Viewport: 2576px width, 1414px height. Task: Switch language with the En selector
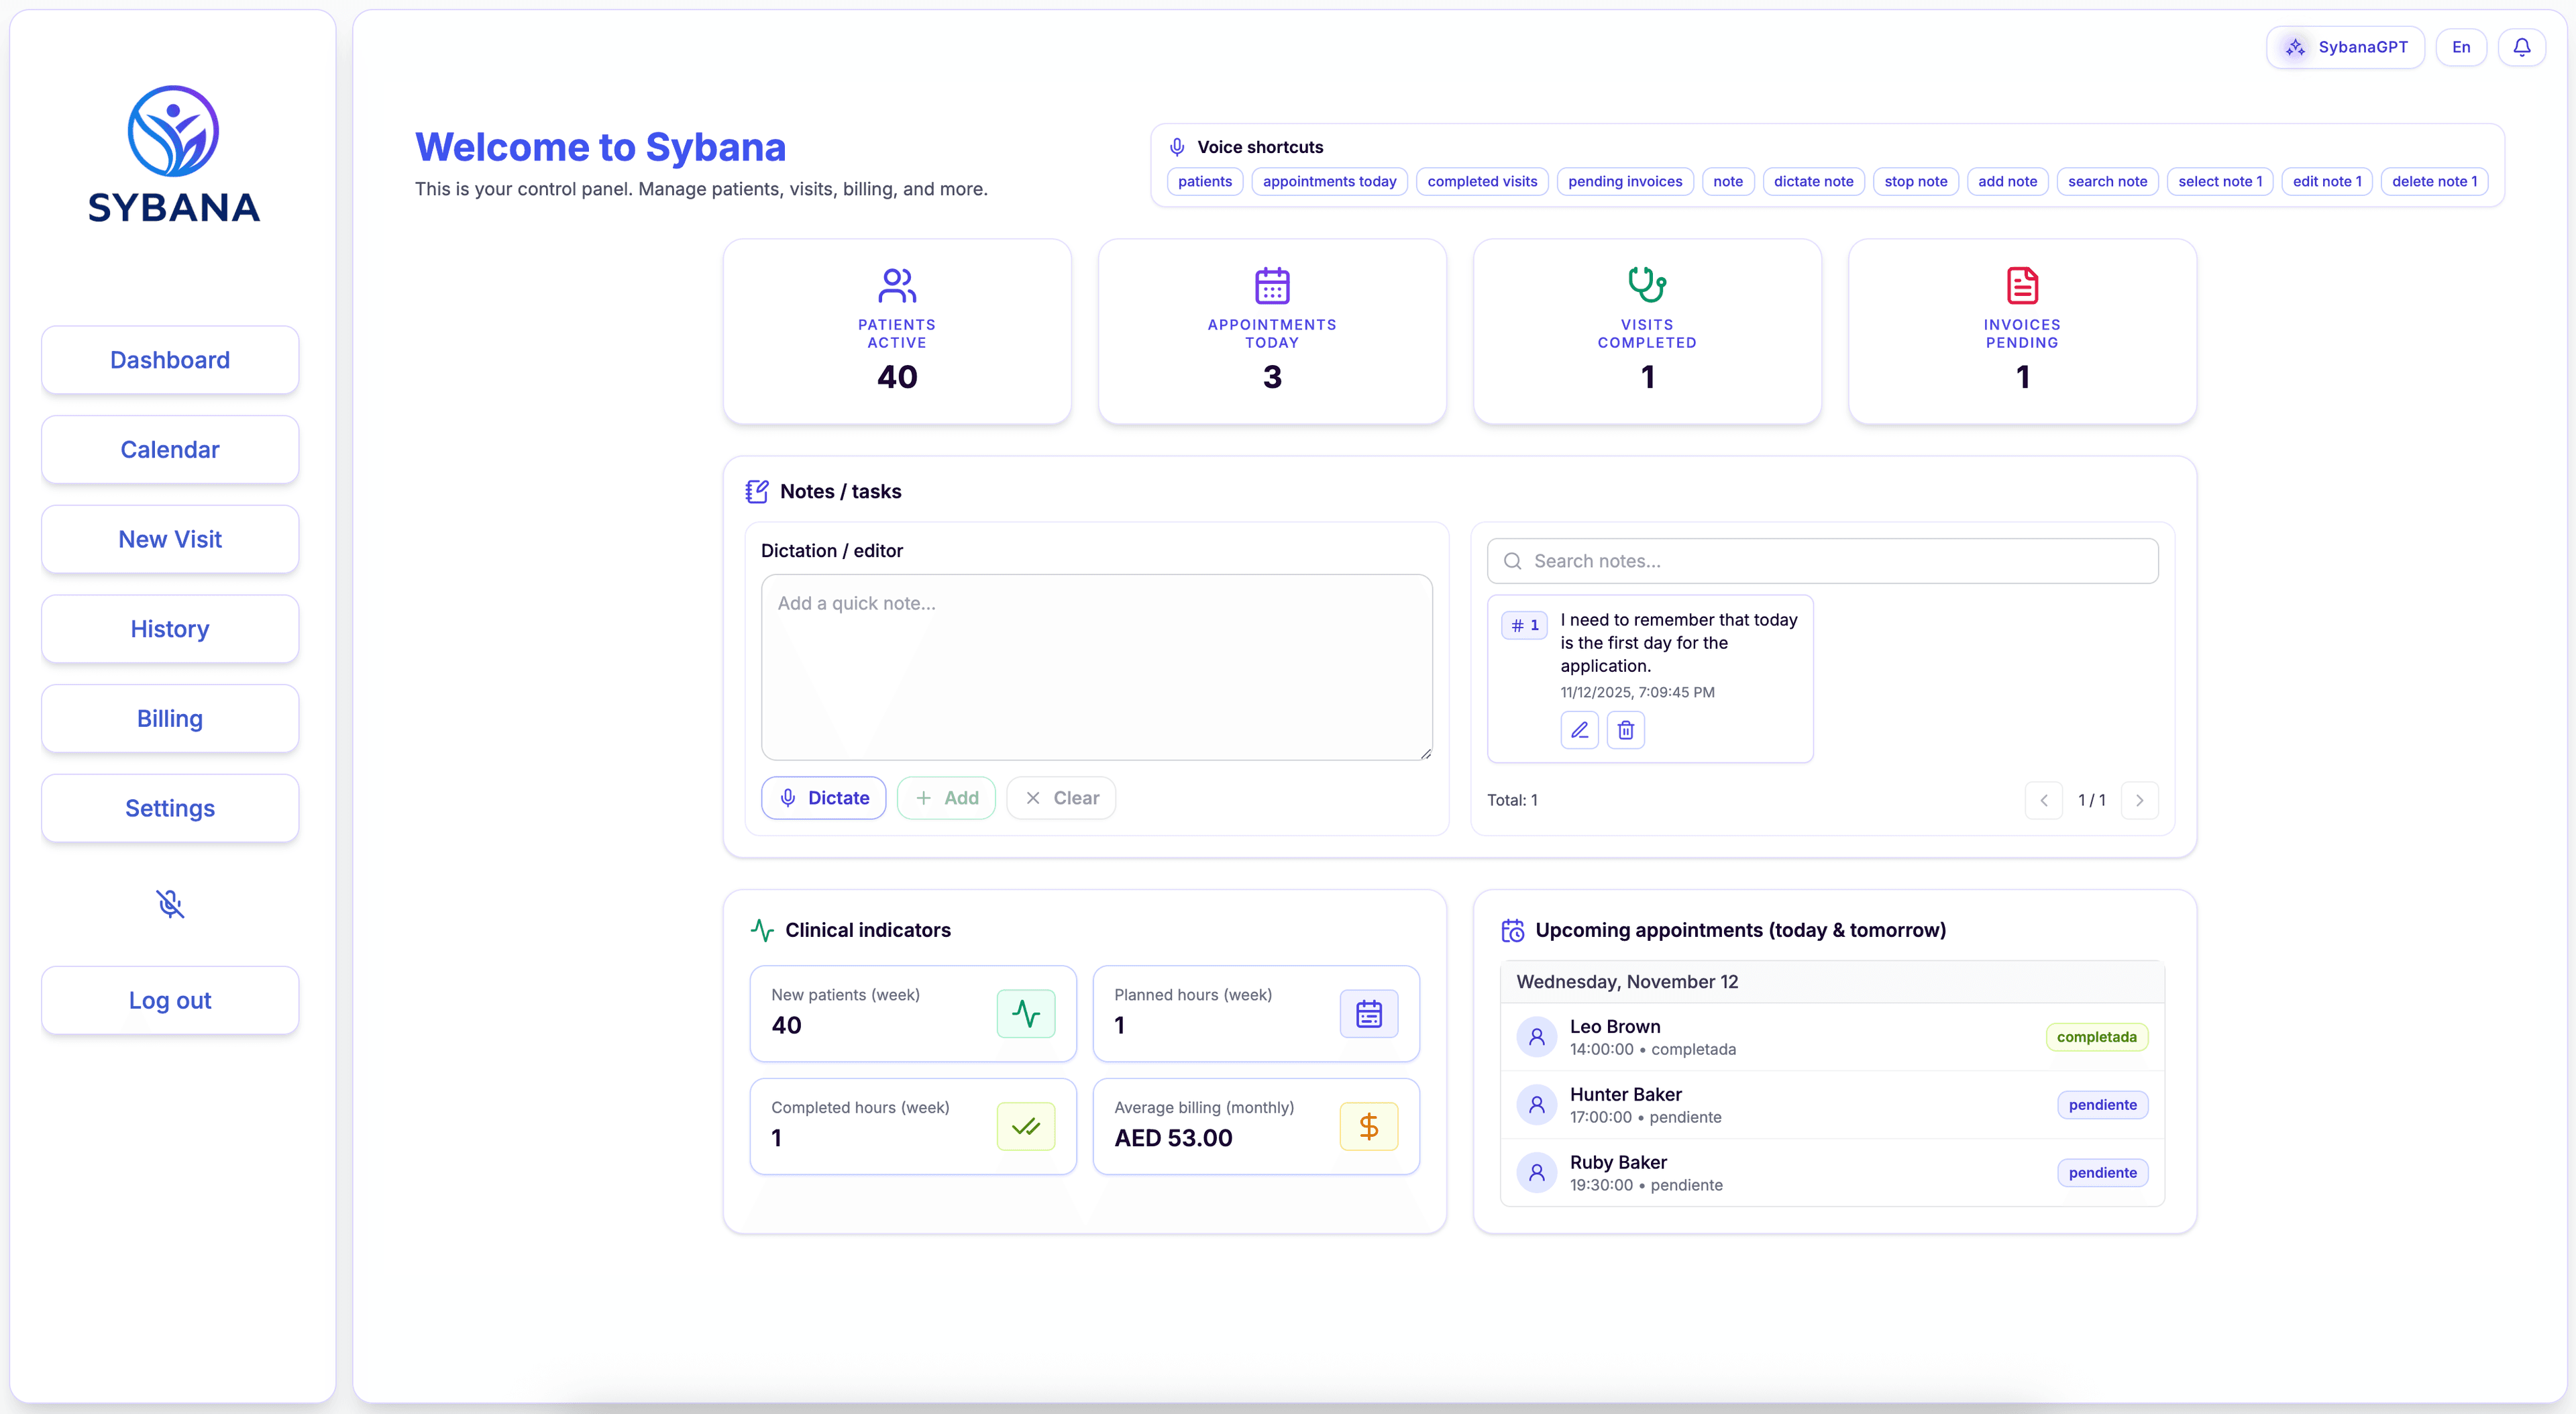pyautogui.click(x=2461, y=47)
